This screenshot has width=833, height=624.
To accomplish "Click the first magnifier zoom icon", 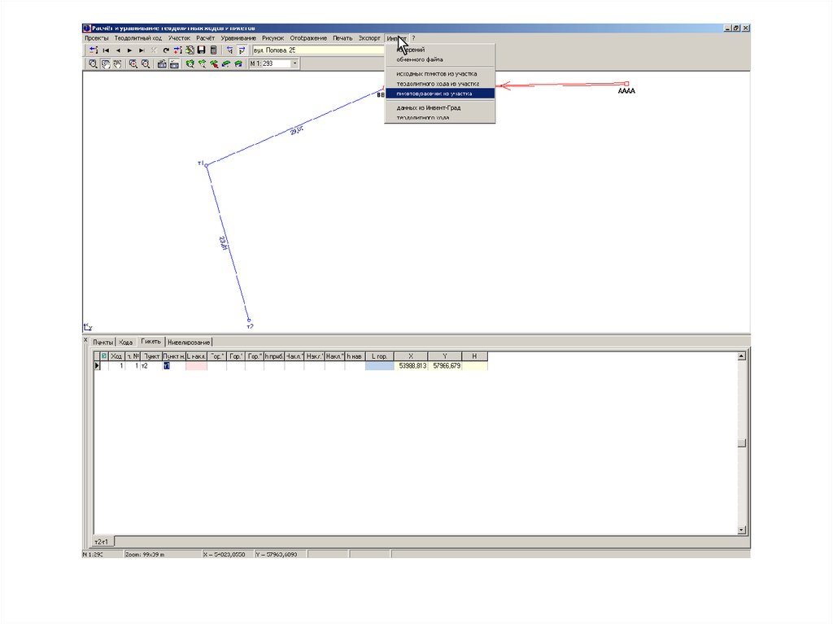I will click(93, 63).
